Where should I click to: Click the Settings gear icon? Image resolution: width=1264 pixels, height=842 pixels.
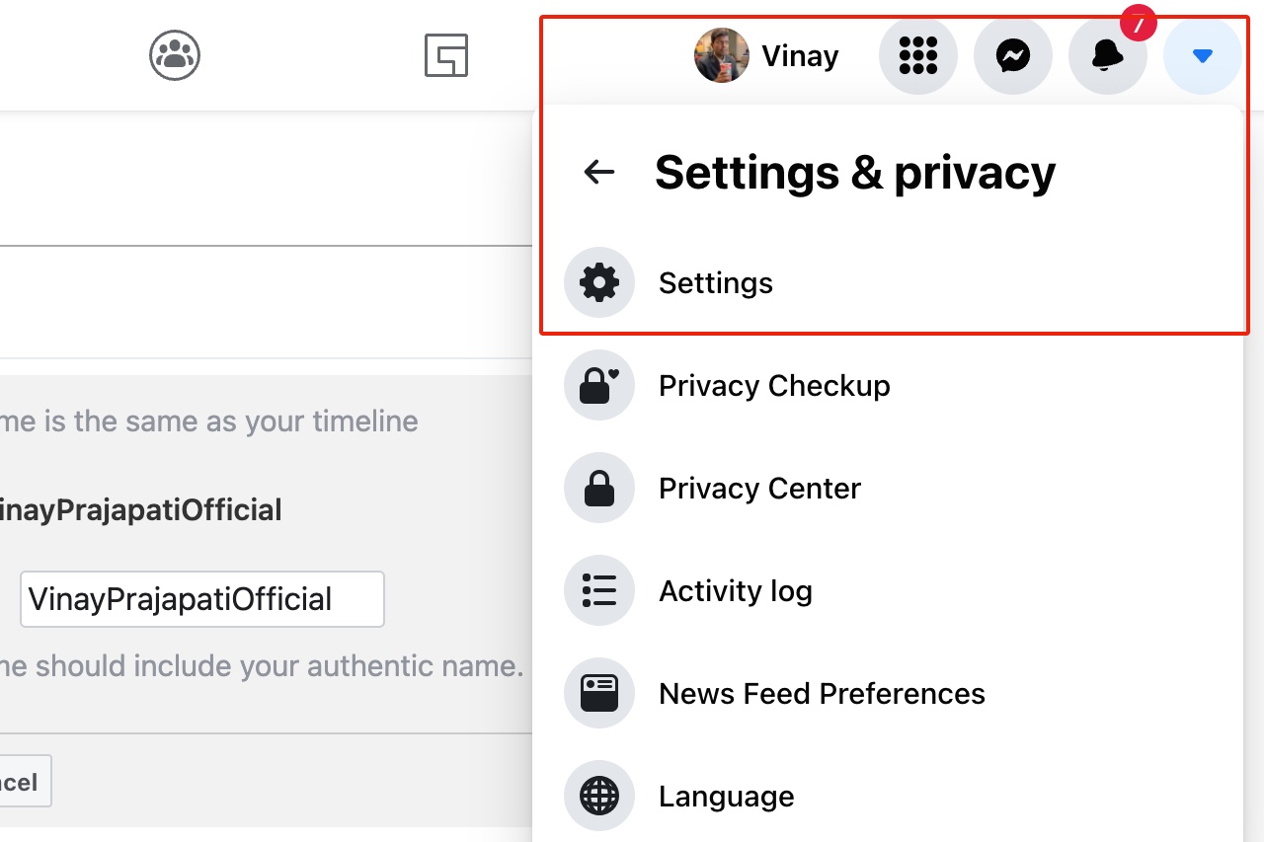point(599,282)
